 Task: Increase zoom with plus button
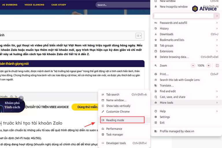[x=208, y=66]
